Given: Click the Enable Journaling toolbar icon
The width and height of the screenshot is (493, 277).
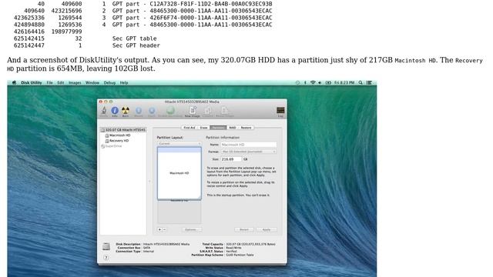Looking at the screenshot, I should pos(170,111).
